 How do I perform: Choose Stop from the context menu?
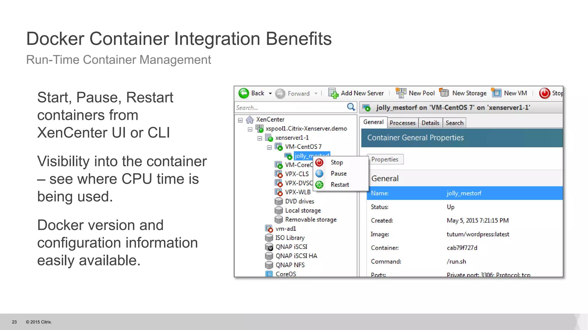(x=341, y=162)
